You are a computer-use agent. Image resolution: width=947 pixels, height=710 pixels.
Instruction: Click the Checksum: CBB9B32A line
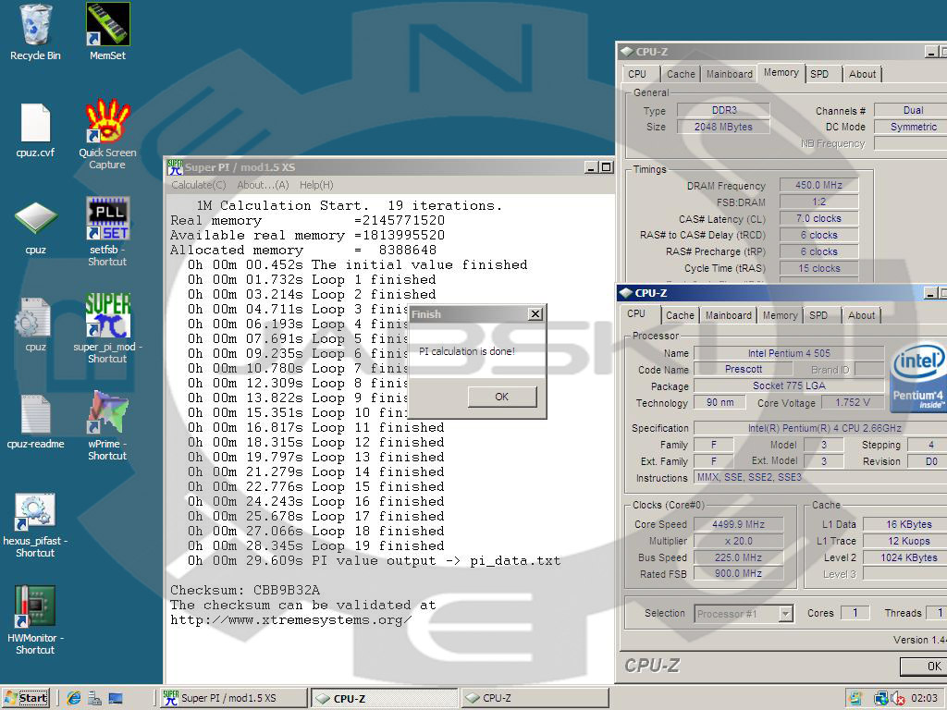tap(245, 590)
